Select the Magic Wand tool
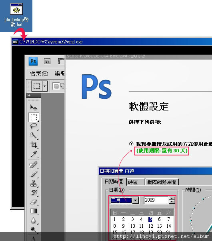 [34, 136]
